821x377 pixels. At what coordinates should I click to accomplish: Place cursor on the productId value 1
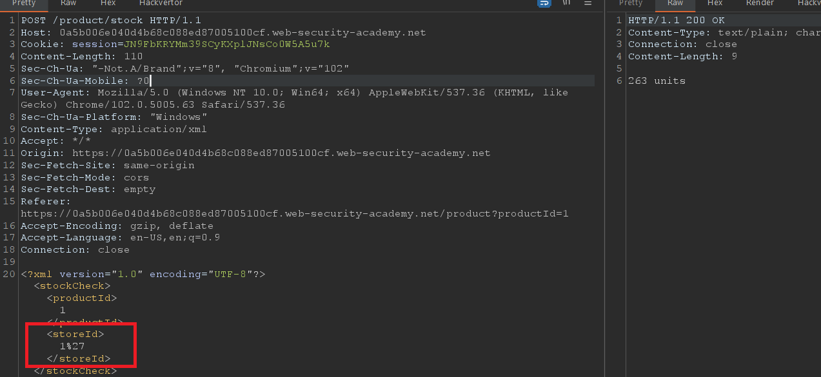(x=63, y=310)
